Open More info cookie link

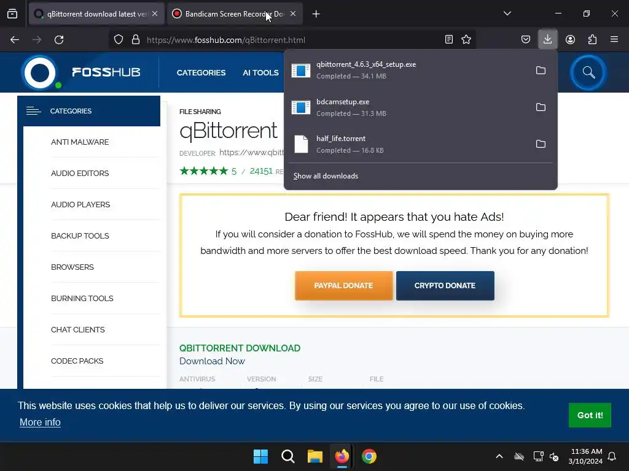click(x=40, y=422)
